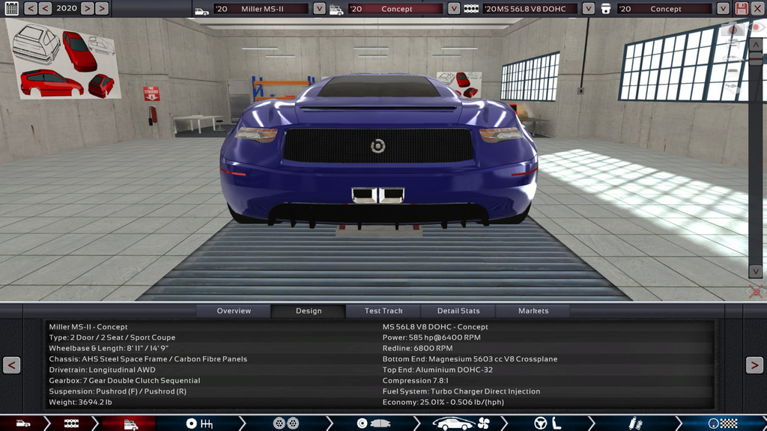Open the brakes design step
Viewport: 767px width, 431px height.
372,424
